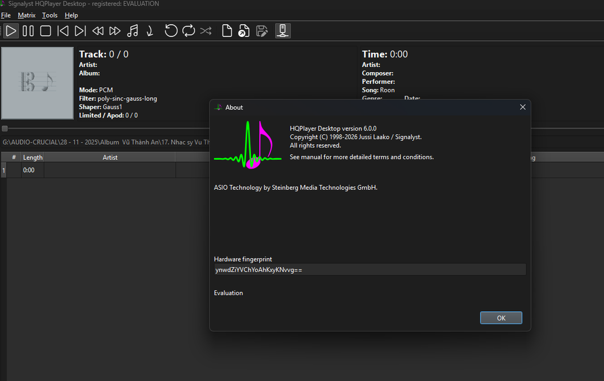Image resolution: width=604 pixels, height=381 pixels.
Task: Toggle the repeat loop icon
Action: pos(188,31)
